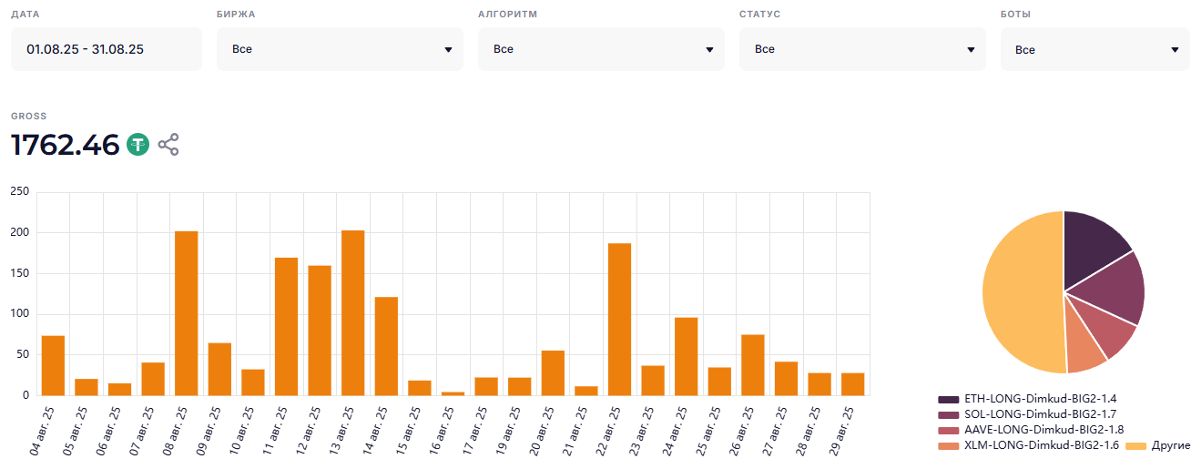The width and height of the screenshot is (1191, 469).
Task: Click the green Tether currency icon
Action: (137, 145)
